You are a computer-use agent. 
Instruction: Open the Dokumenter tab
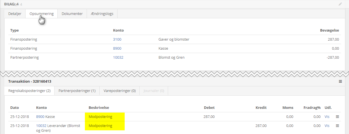(72, 14)
